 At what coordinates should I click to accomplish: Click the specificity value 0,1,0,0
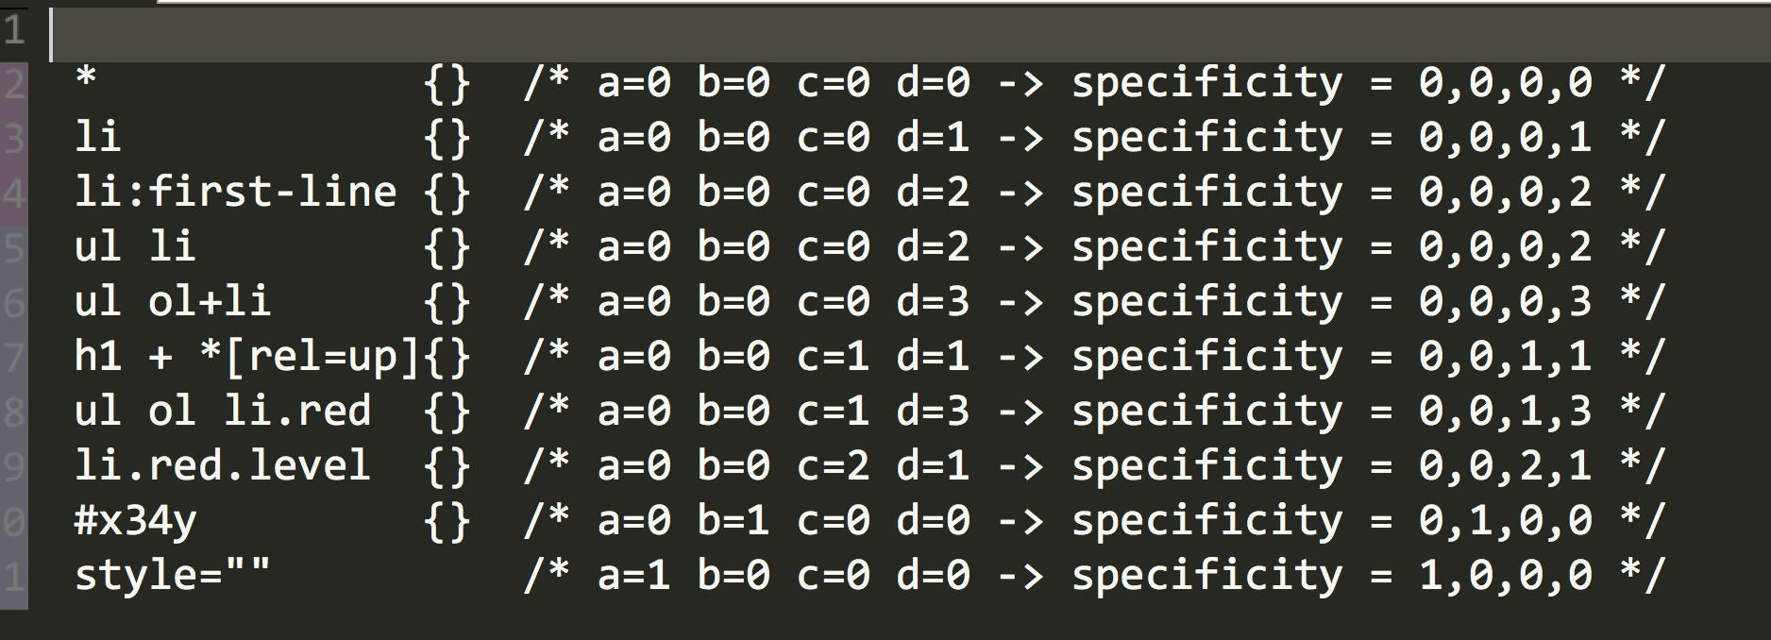coord(1505,521)
